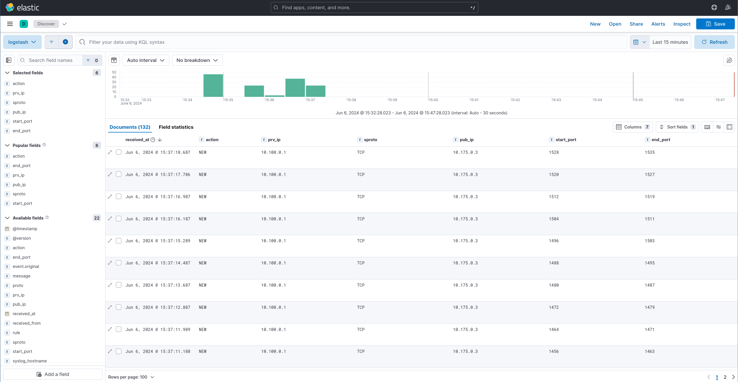This screenshot has height=382, width=738.
Task: Select row checkbox for 15:37:15.289
Action: (118, 241)
